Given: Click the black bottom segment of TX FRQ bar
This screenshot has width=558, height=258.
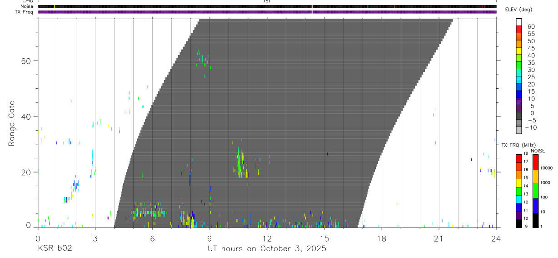Looking at the screenshot, I should (518, 223).
